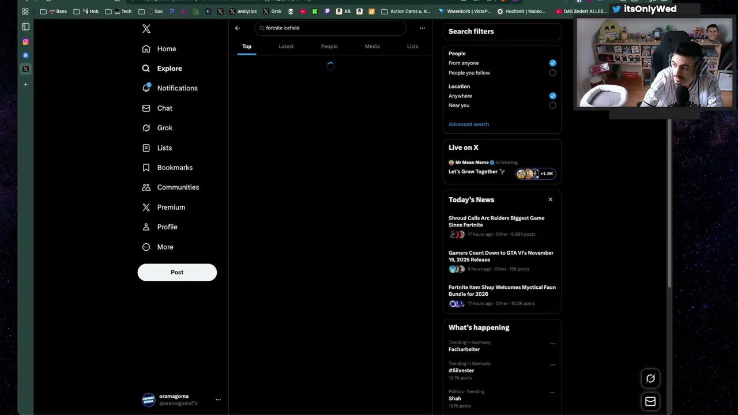
Task: Open the apps grid in bookmarks bar
Action: pos(25,12)
